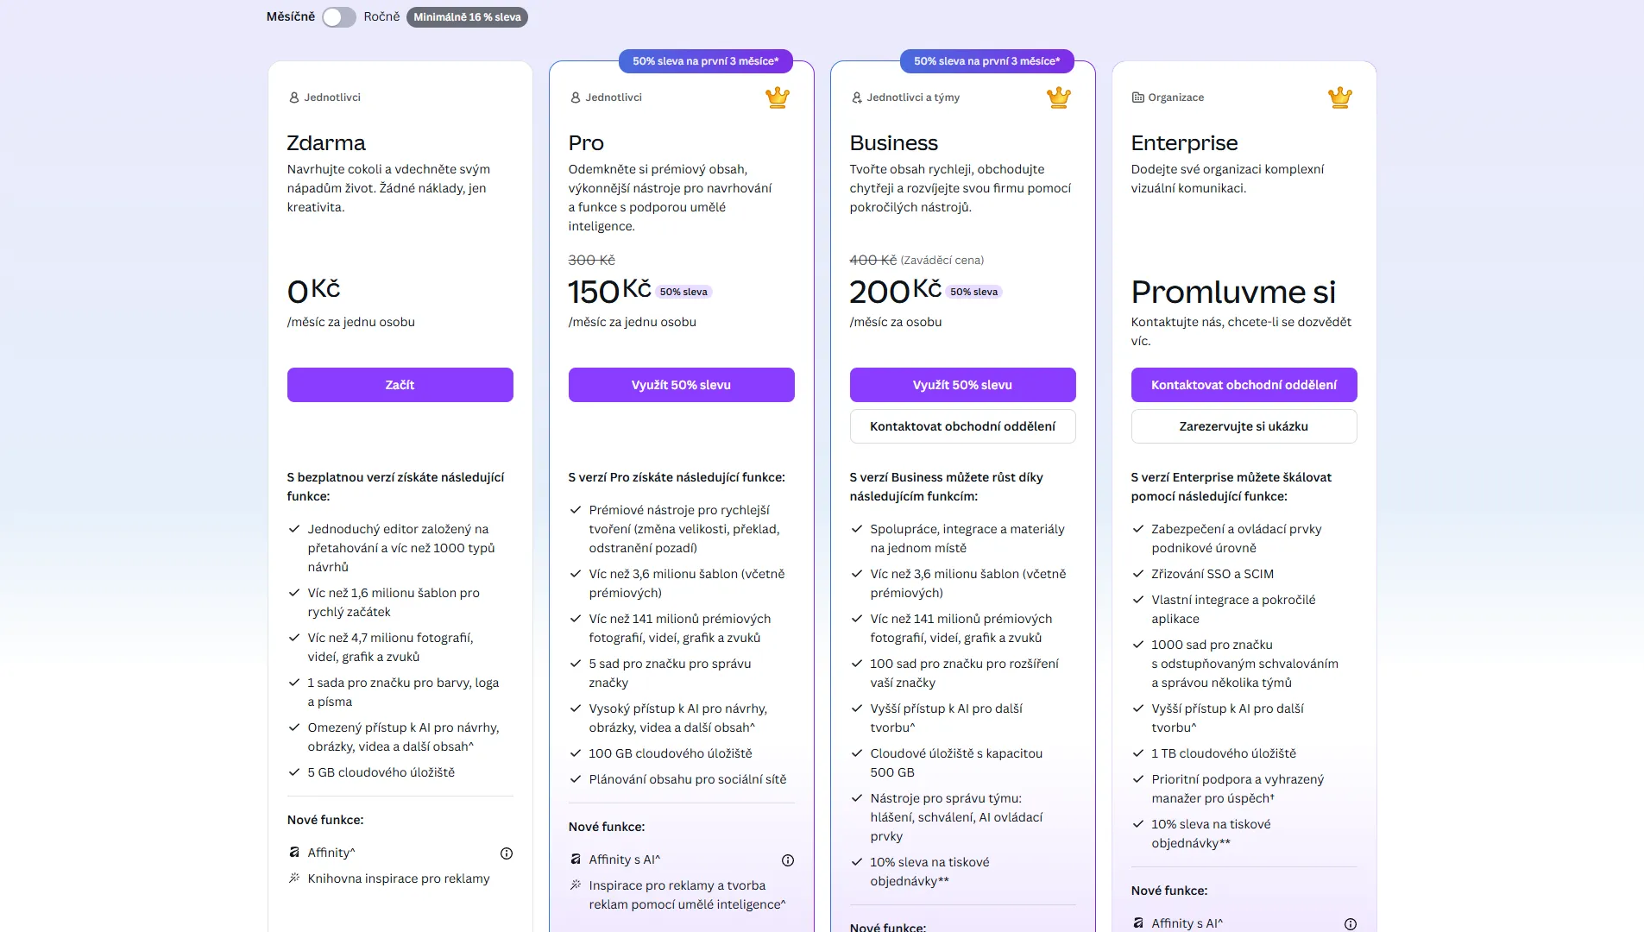Image resolution: width=1644 pixels, height=932 pixels.
Task: Click Kontaktovat obchodní oddělení under Business
Action: [x=963, y=426]
